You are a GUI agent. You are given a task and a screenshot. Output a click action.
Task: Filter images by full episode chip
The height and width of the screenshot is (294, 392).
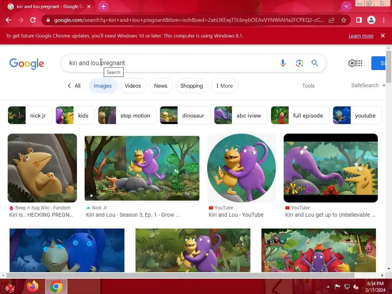coord(300,115)
